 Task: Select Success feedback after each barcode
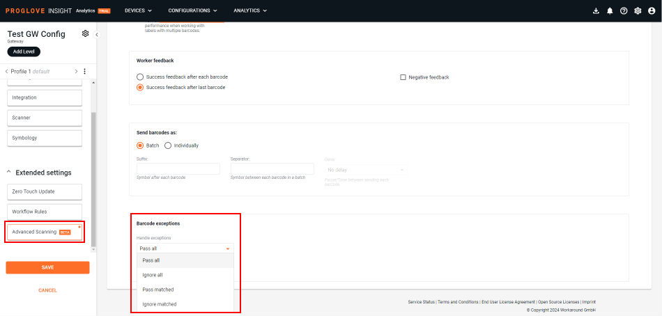[x=140, y=77]
